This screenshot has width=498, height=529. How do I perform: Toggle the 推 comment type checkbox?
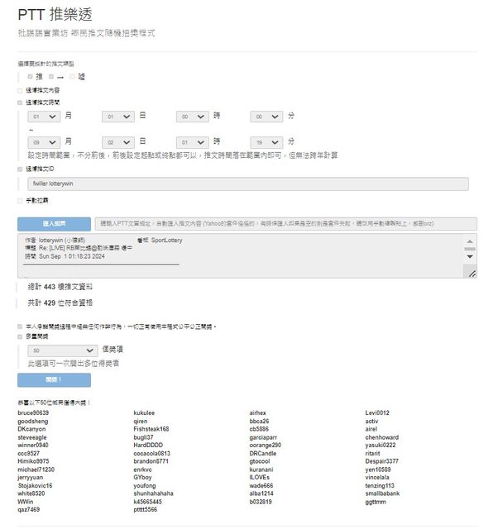(31, 76)
